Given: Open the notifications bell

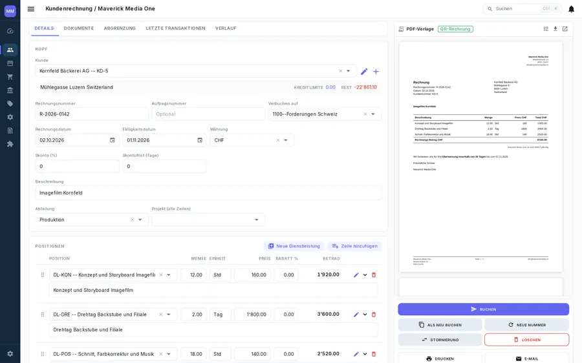Looking at the screenshot, I should click(571, 9).
